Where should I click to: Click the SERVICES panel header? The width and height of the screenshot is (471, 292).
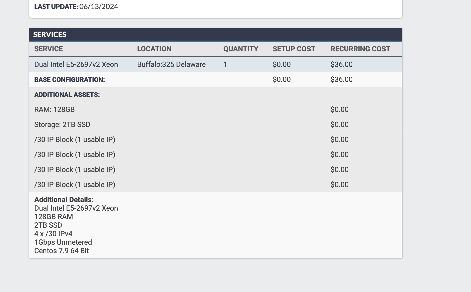[215, 35]
